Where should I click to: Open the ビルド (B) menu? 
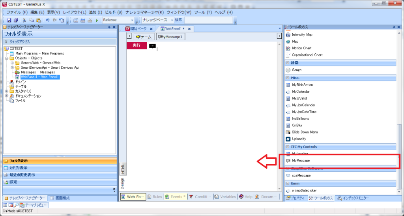coord(114,12)
